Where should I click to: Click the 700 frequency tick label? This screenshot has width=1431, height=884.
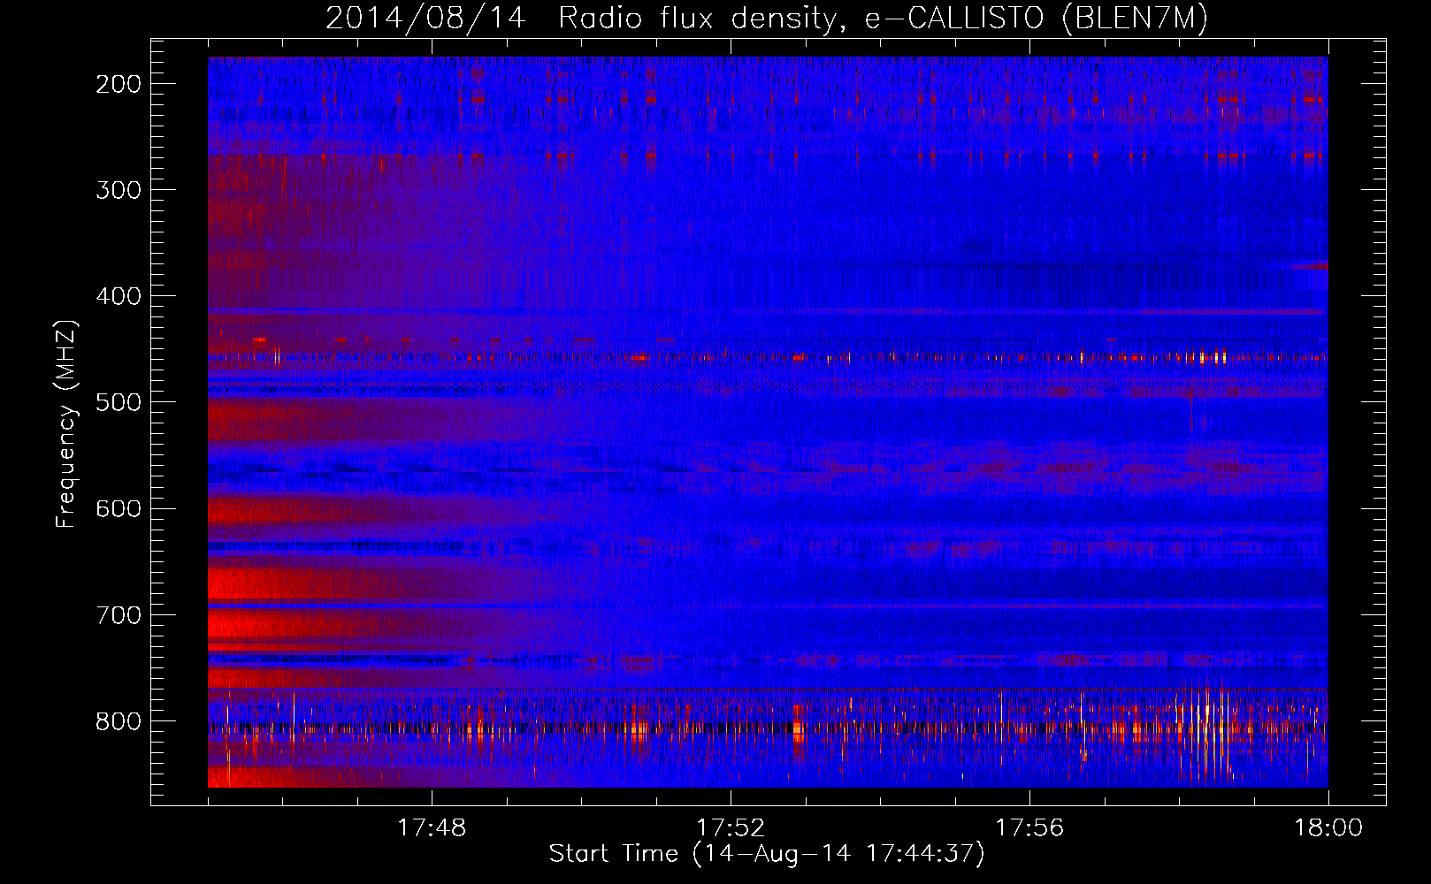pos(119,615)
